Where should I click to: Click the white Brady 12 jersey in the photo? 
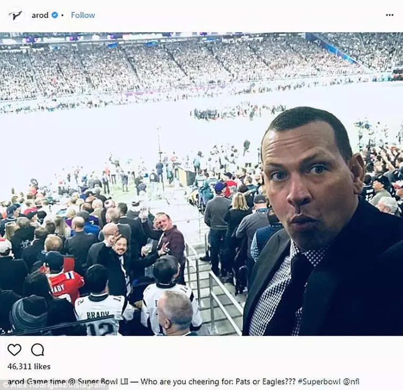click(x=98, y=313)
